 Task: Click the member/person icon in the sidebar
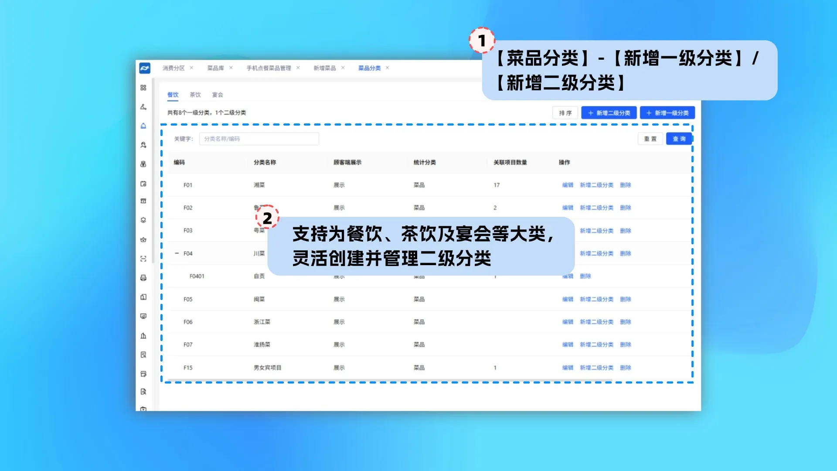[144, 145]
